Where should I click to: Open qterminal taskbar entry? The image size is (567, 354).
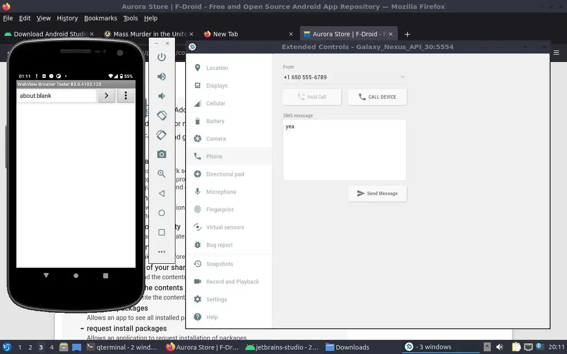(x=121, y=347)
